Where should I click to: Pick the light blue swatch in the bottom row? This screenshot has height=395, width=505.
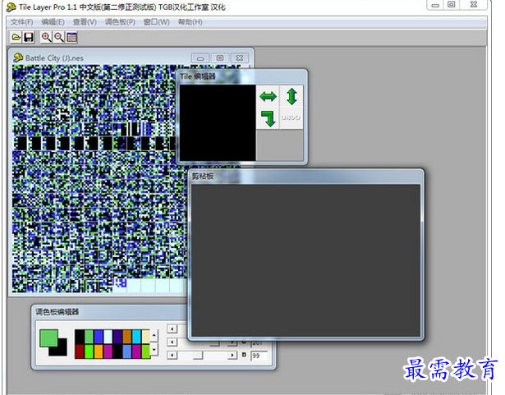tap(127, 351)
